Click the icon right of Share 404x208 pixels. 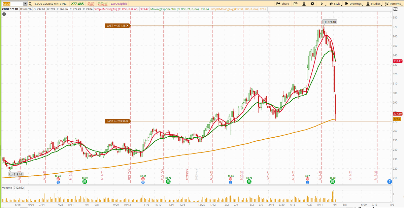[x=296, y=4]
